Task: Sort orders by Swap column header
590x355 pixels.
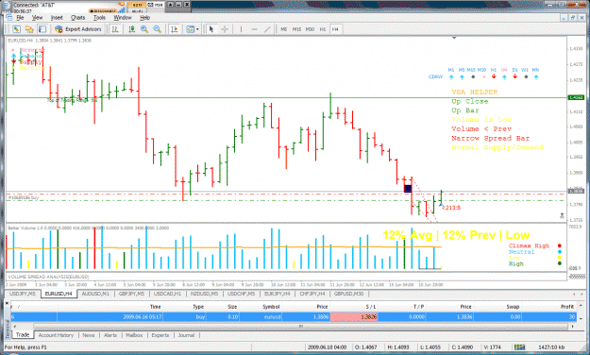Action: coord(513,307)
